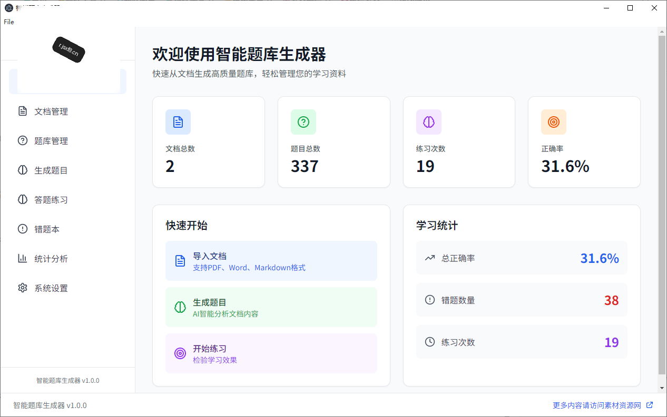Click the 生成题目 quick start button
Image resolution: width=667 pixels, height=417 pixels.
coord(271,307)
